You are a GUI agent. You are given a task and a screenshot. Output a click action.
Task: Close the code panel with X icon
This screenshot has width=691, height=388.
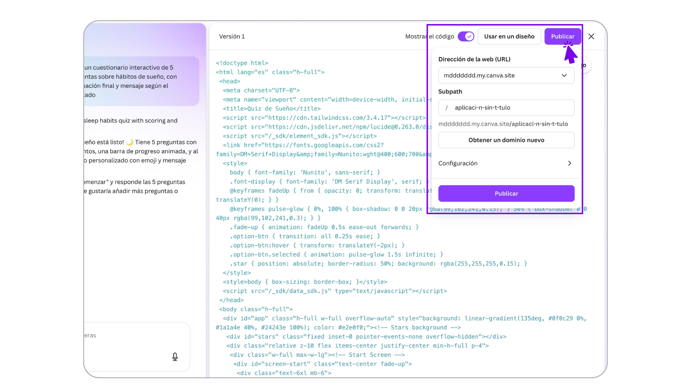[591, 36]
